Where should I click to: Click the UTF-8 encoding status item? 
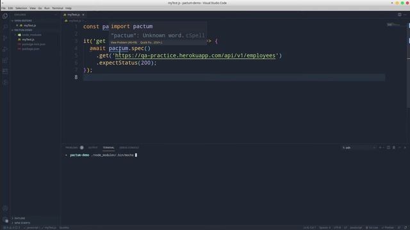pyautogui.click(x=337, y=227)
